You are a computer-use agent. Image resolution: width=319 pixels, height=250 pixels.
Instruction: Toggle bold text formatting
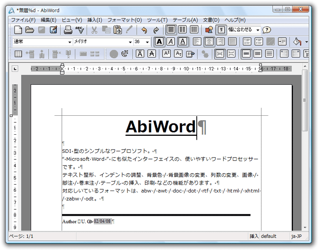pyautogui.click(x=159, y=42)
